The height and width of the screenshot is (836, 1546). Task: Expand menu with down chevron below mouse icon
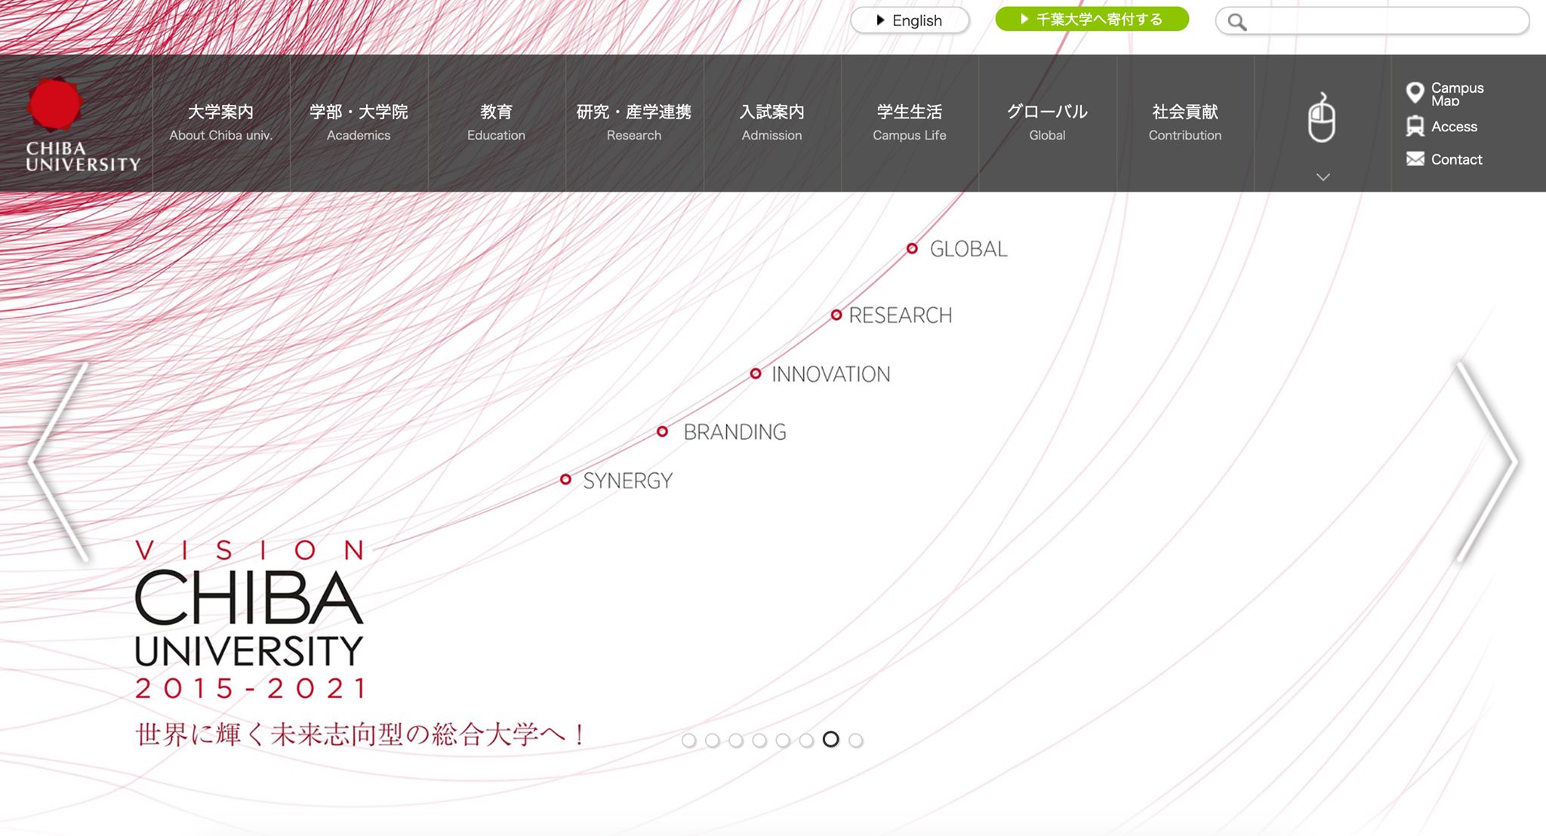click(1323, 177)
